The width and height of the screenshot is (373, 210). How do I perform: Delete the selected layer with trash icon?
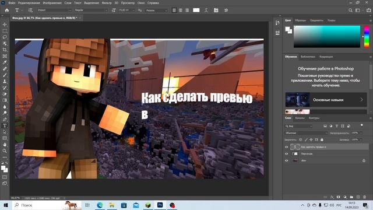pyautogui.click(x=364, y=197)
